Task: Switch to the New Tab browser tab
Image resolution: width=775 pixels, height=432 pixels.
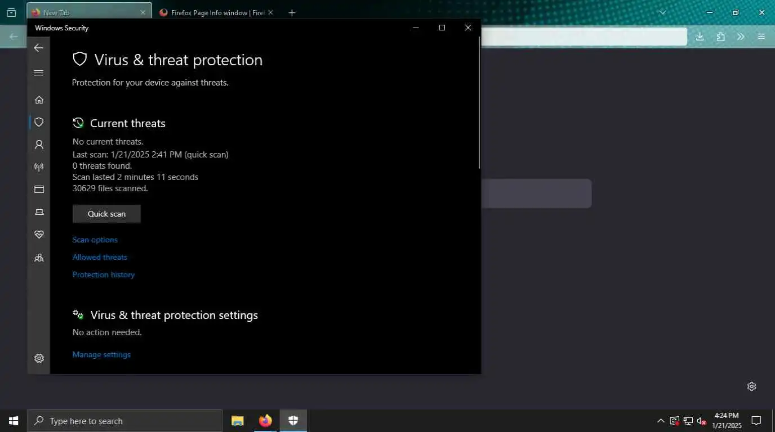Action: point(89,12)
